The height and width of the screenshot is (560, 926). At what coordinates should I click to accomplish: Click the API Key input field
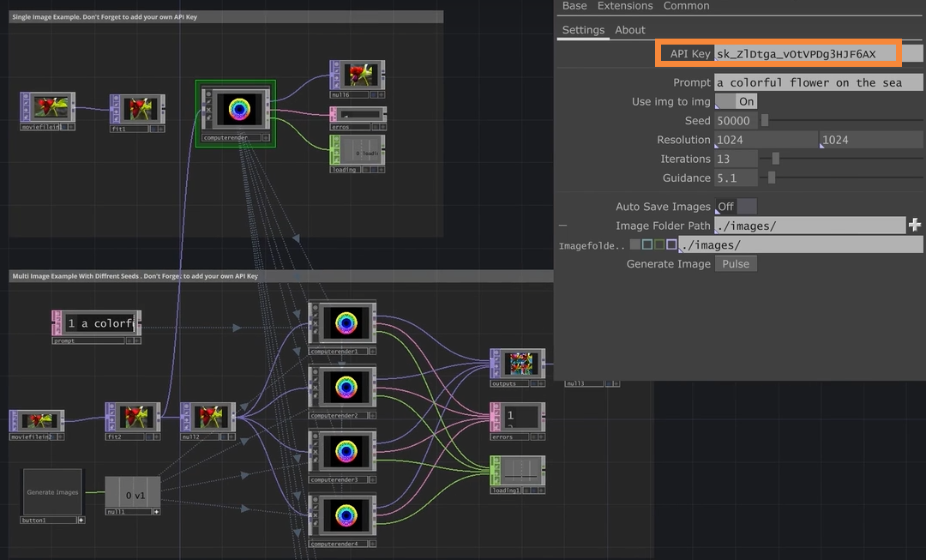806,53
